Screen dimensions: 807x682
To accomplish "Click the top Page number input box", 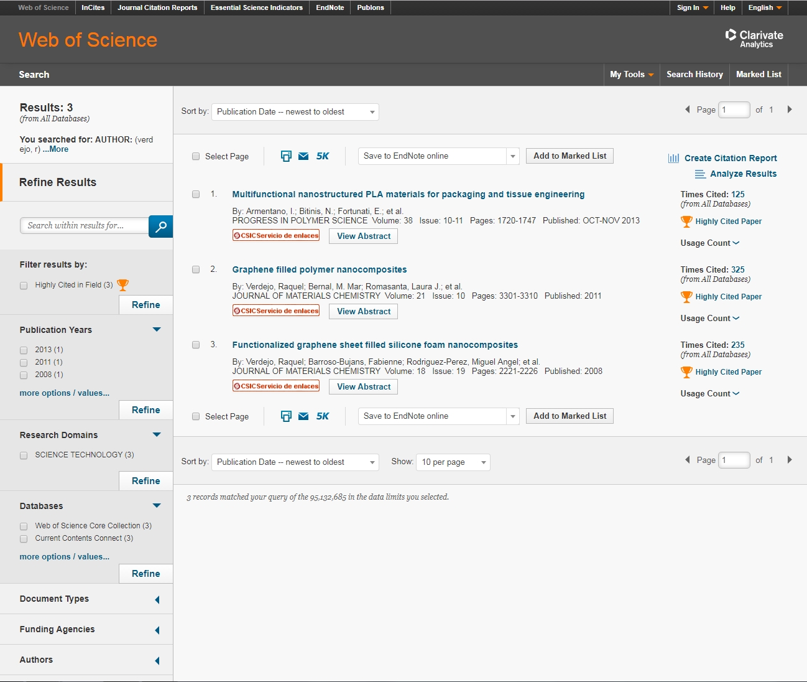I will point(734,110).
